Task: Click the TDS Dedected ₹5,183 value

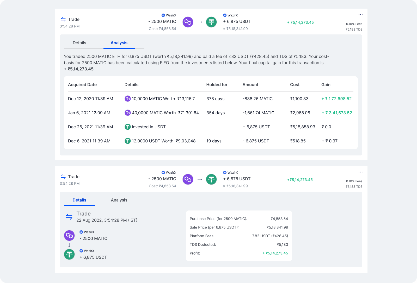Action: pos(283,245)
